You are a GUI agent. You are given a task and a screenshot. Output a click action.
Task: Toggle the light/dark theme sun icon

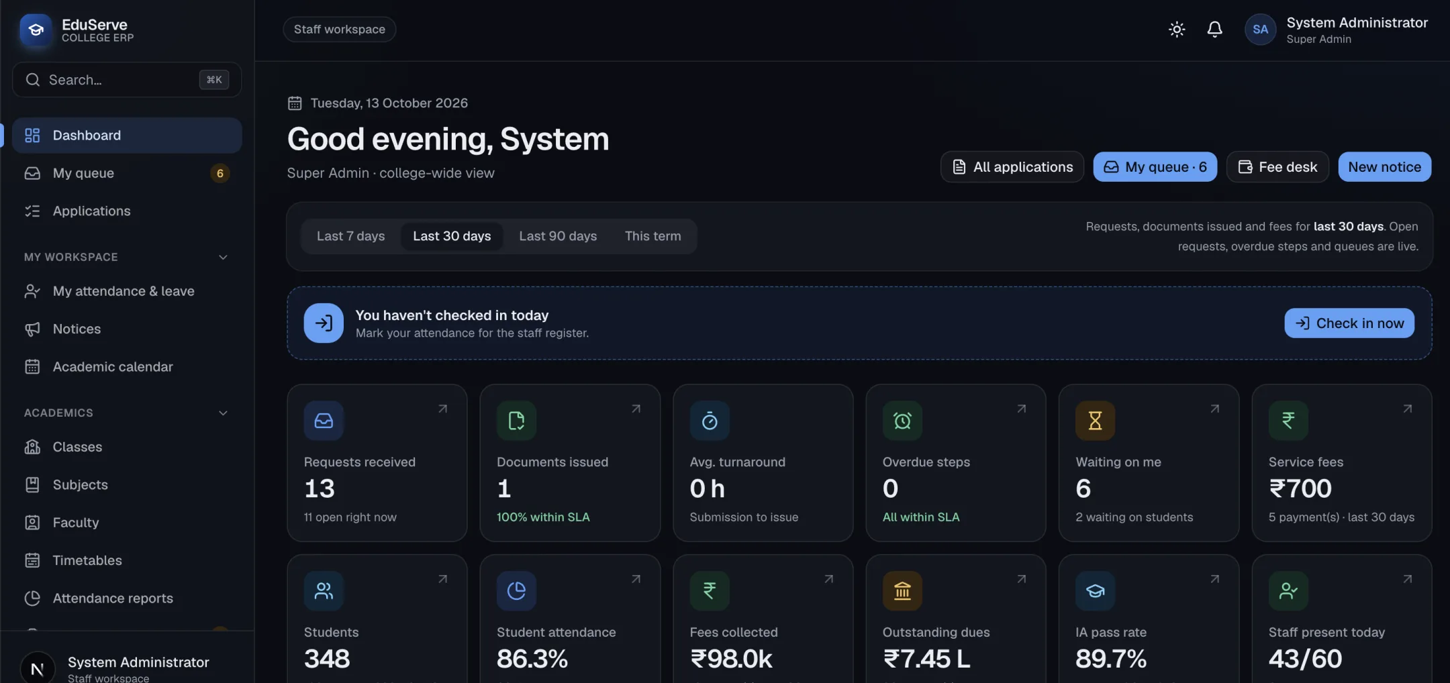point(1177,30)
